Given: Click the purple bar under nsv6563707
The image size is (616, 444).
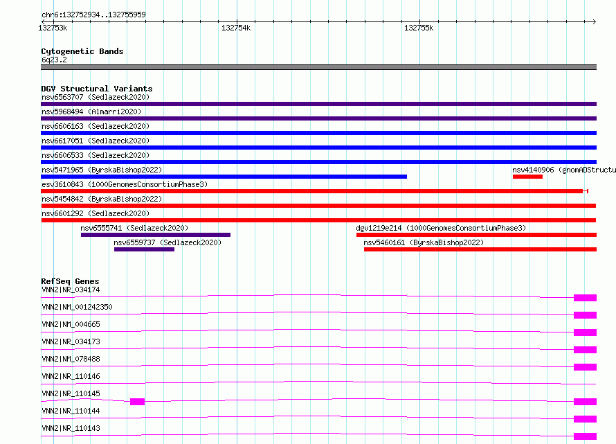Looking at the screenshot, I should point(318,104).
